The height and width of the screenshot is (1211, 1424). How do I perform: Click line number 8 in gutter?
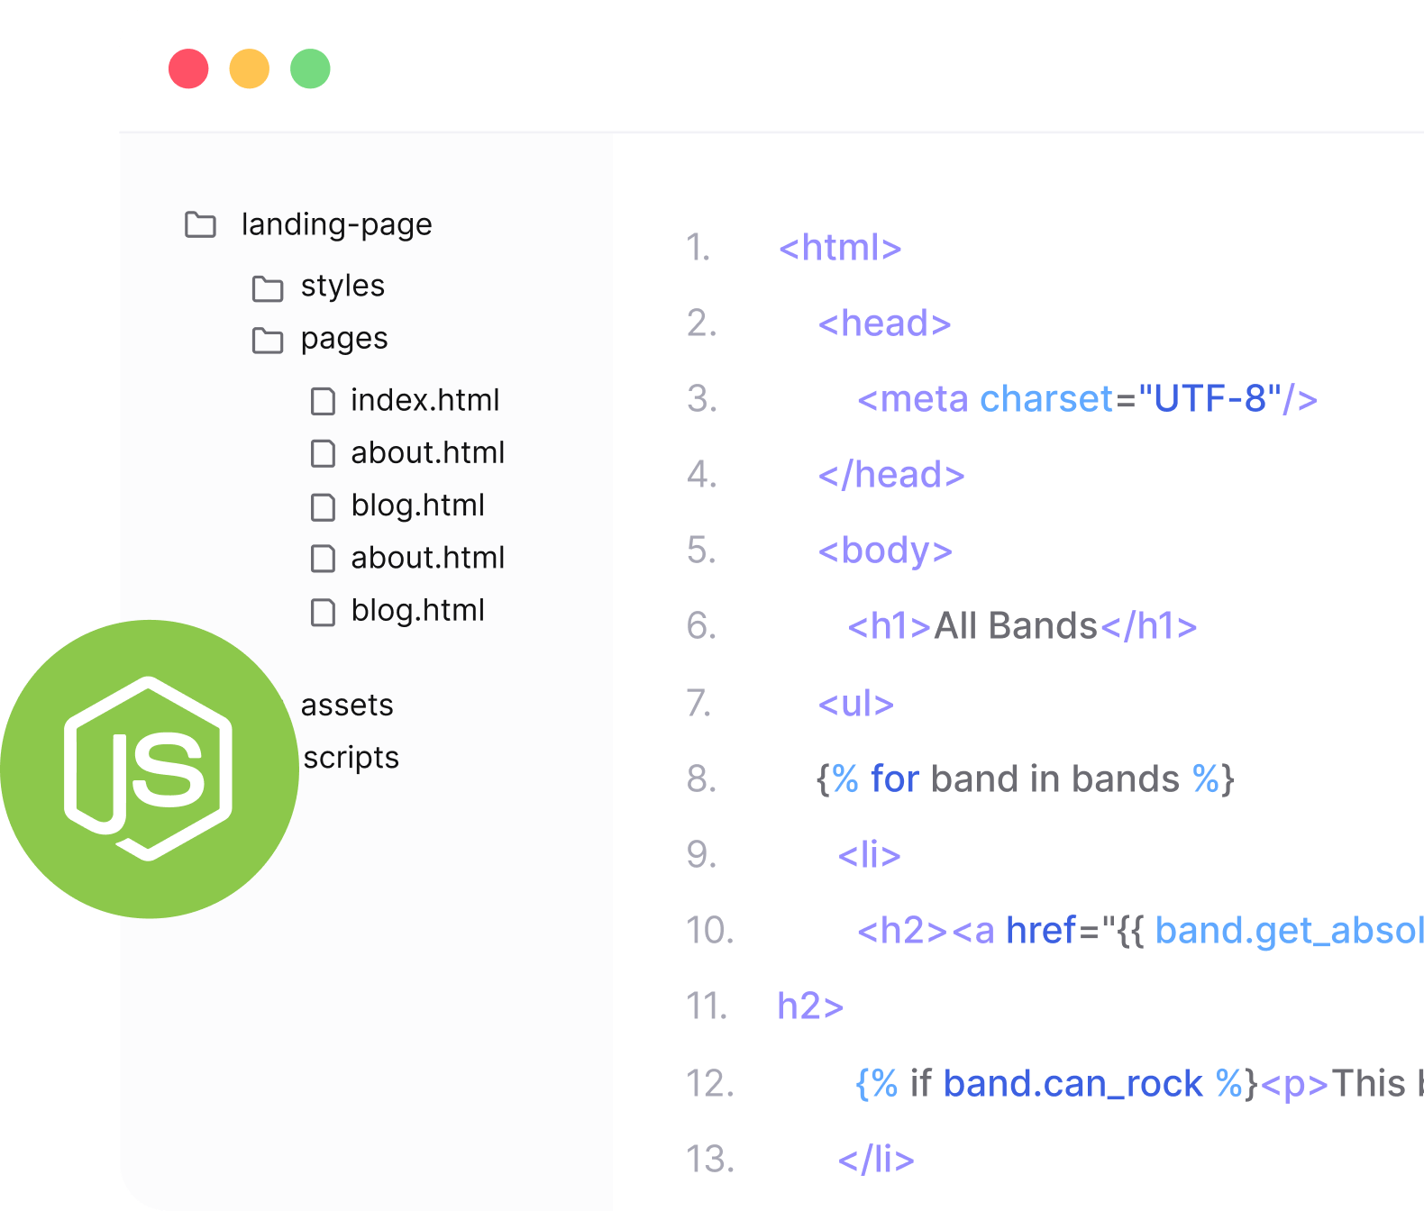click(701, 778)
